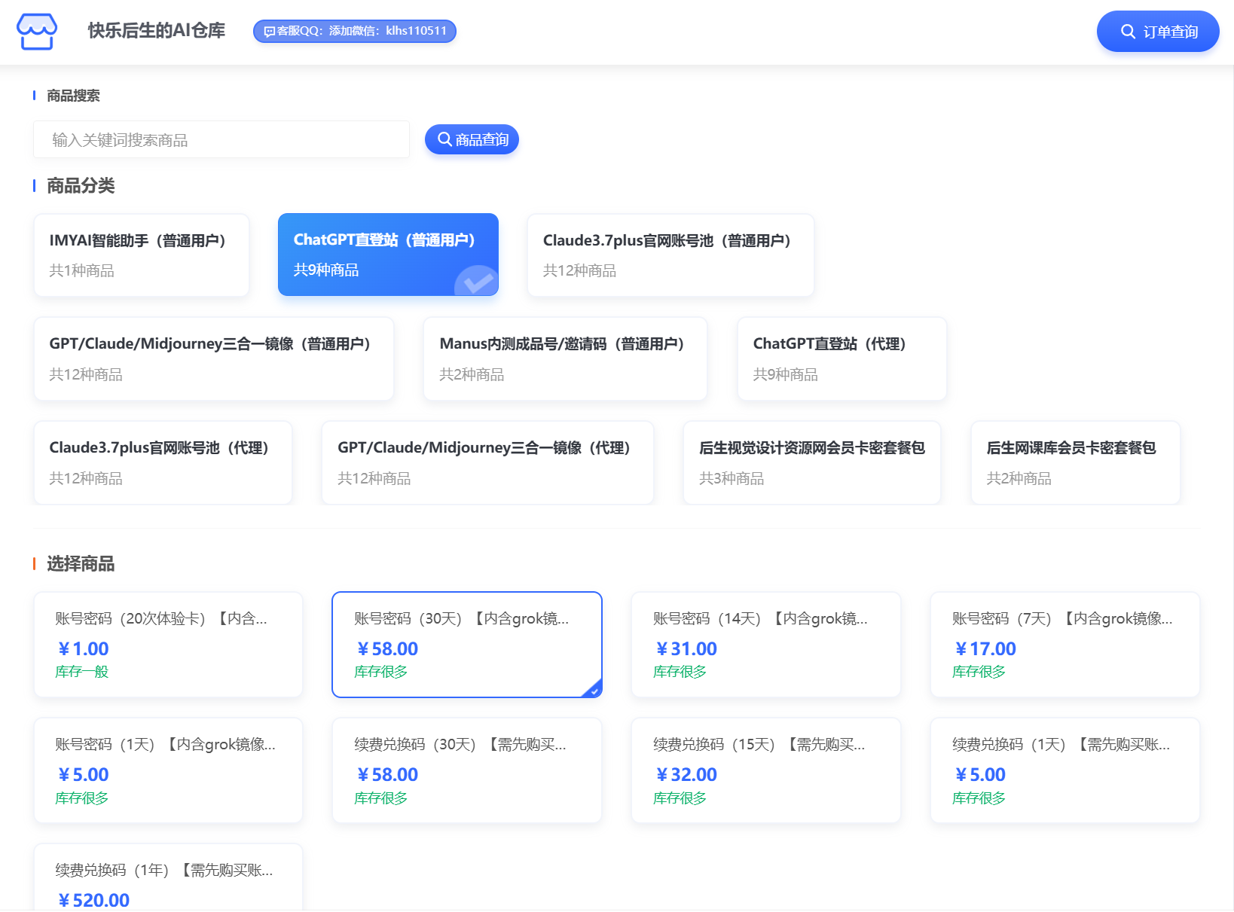Viewport: 1234px width, 912px height.
Task: Choose product 续费兑换码（15天）priced ¥32.00
Action: [x=766, y=770]
